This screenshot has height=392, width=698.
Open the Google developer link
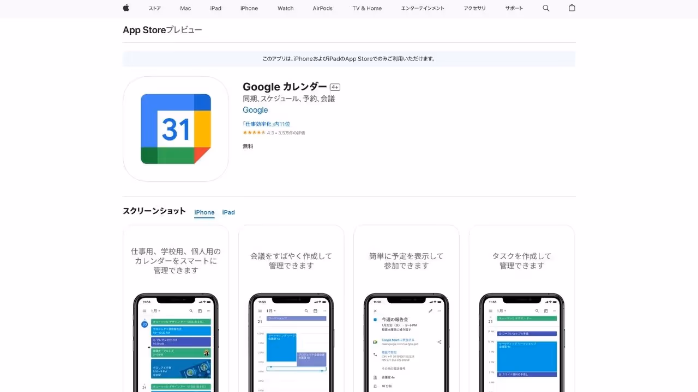point(255,110)
